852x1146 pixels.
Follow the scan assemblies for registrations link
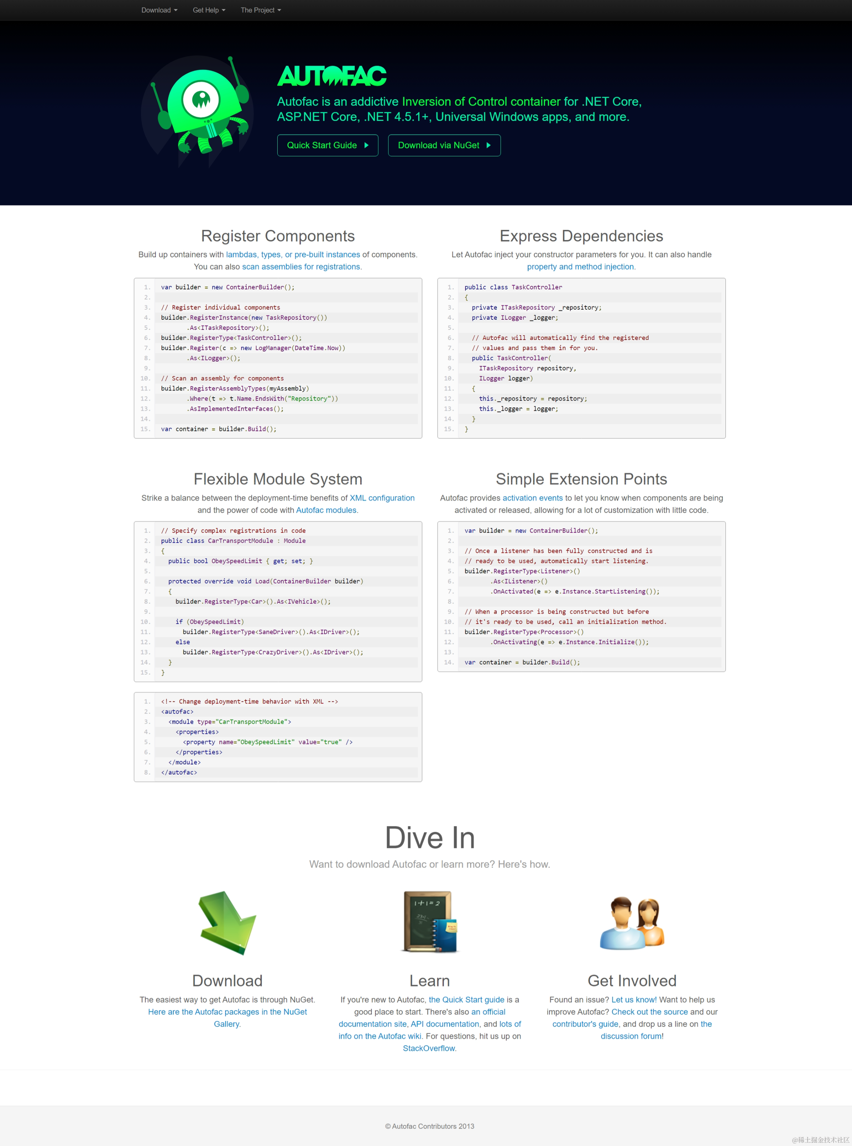[302, 267]
